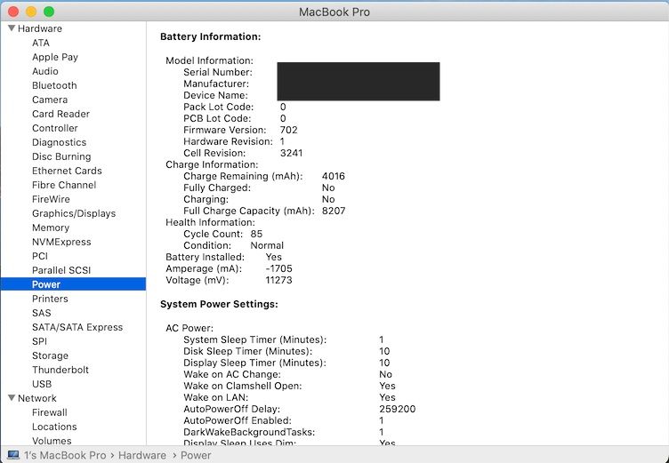Collapse the Hardware section disclosure triangle
This screenshot has height=463, width=669.
(12, 28)
